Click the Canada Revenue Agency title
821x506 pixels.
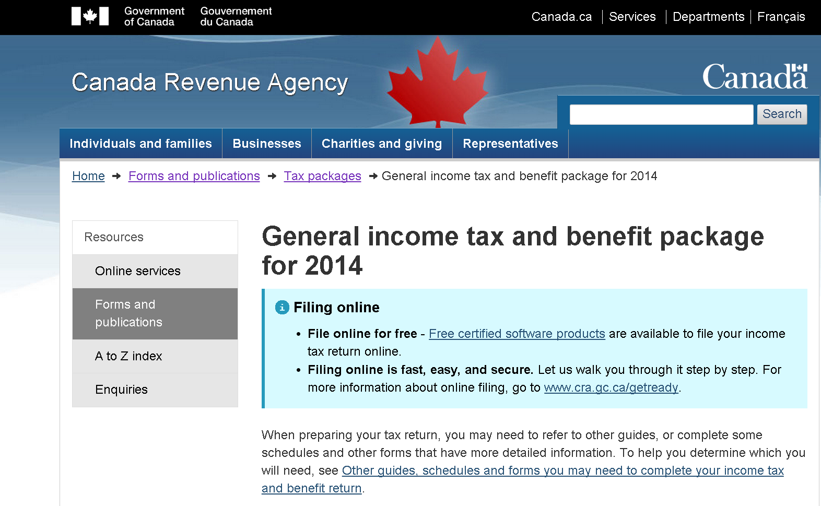pyautogui.click(x=209, y=83)
